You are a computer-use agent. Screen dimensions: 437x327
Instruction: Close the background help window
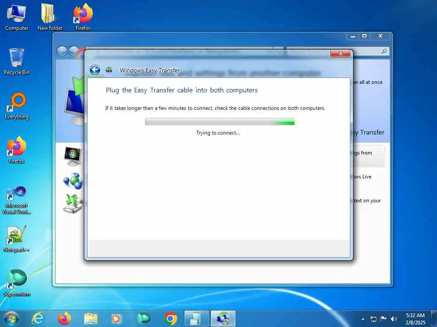click(380, 36)
